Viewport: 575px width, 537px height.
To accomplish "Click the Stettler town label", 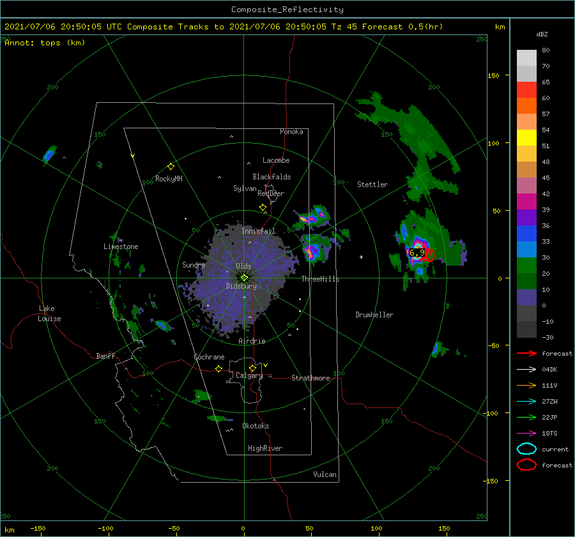I will (x=372, y=185).
